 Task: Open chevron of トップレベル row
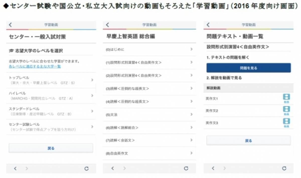pyautogui.click(x=92, y=80)
